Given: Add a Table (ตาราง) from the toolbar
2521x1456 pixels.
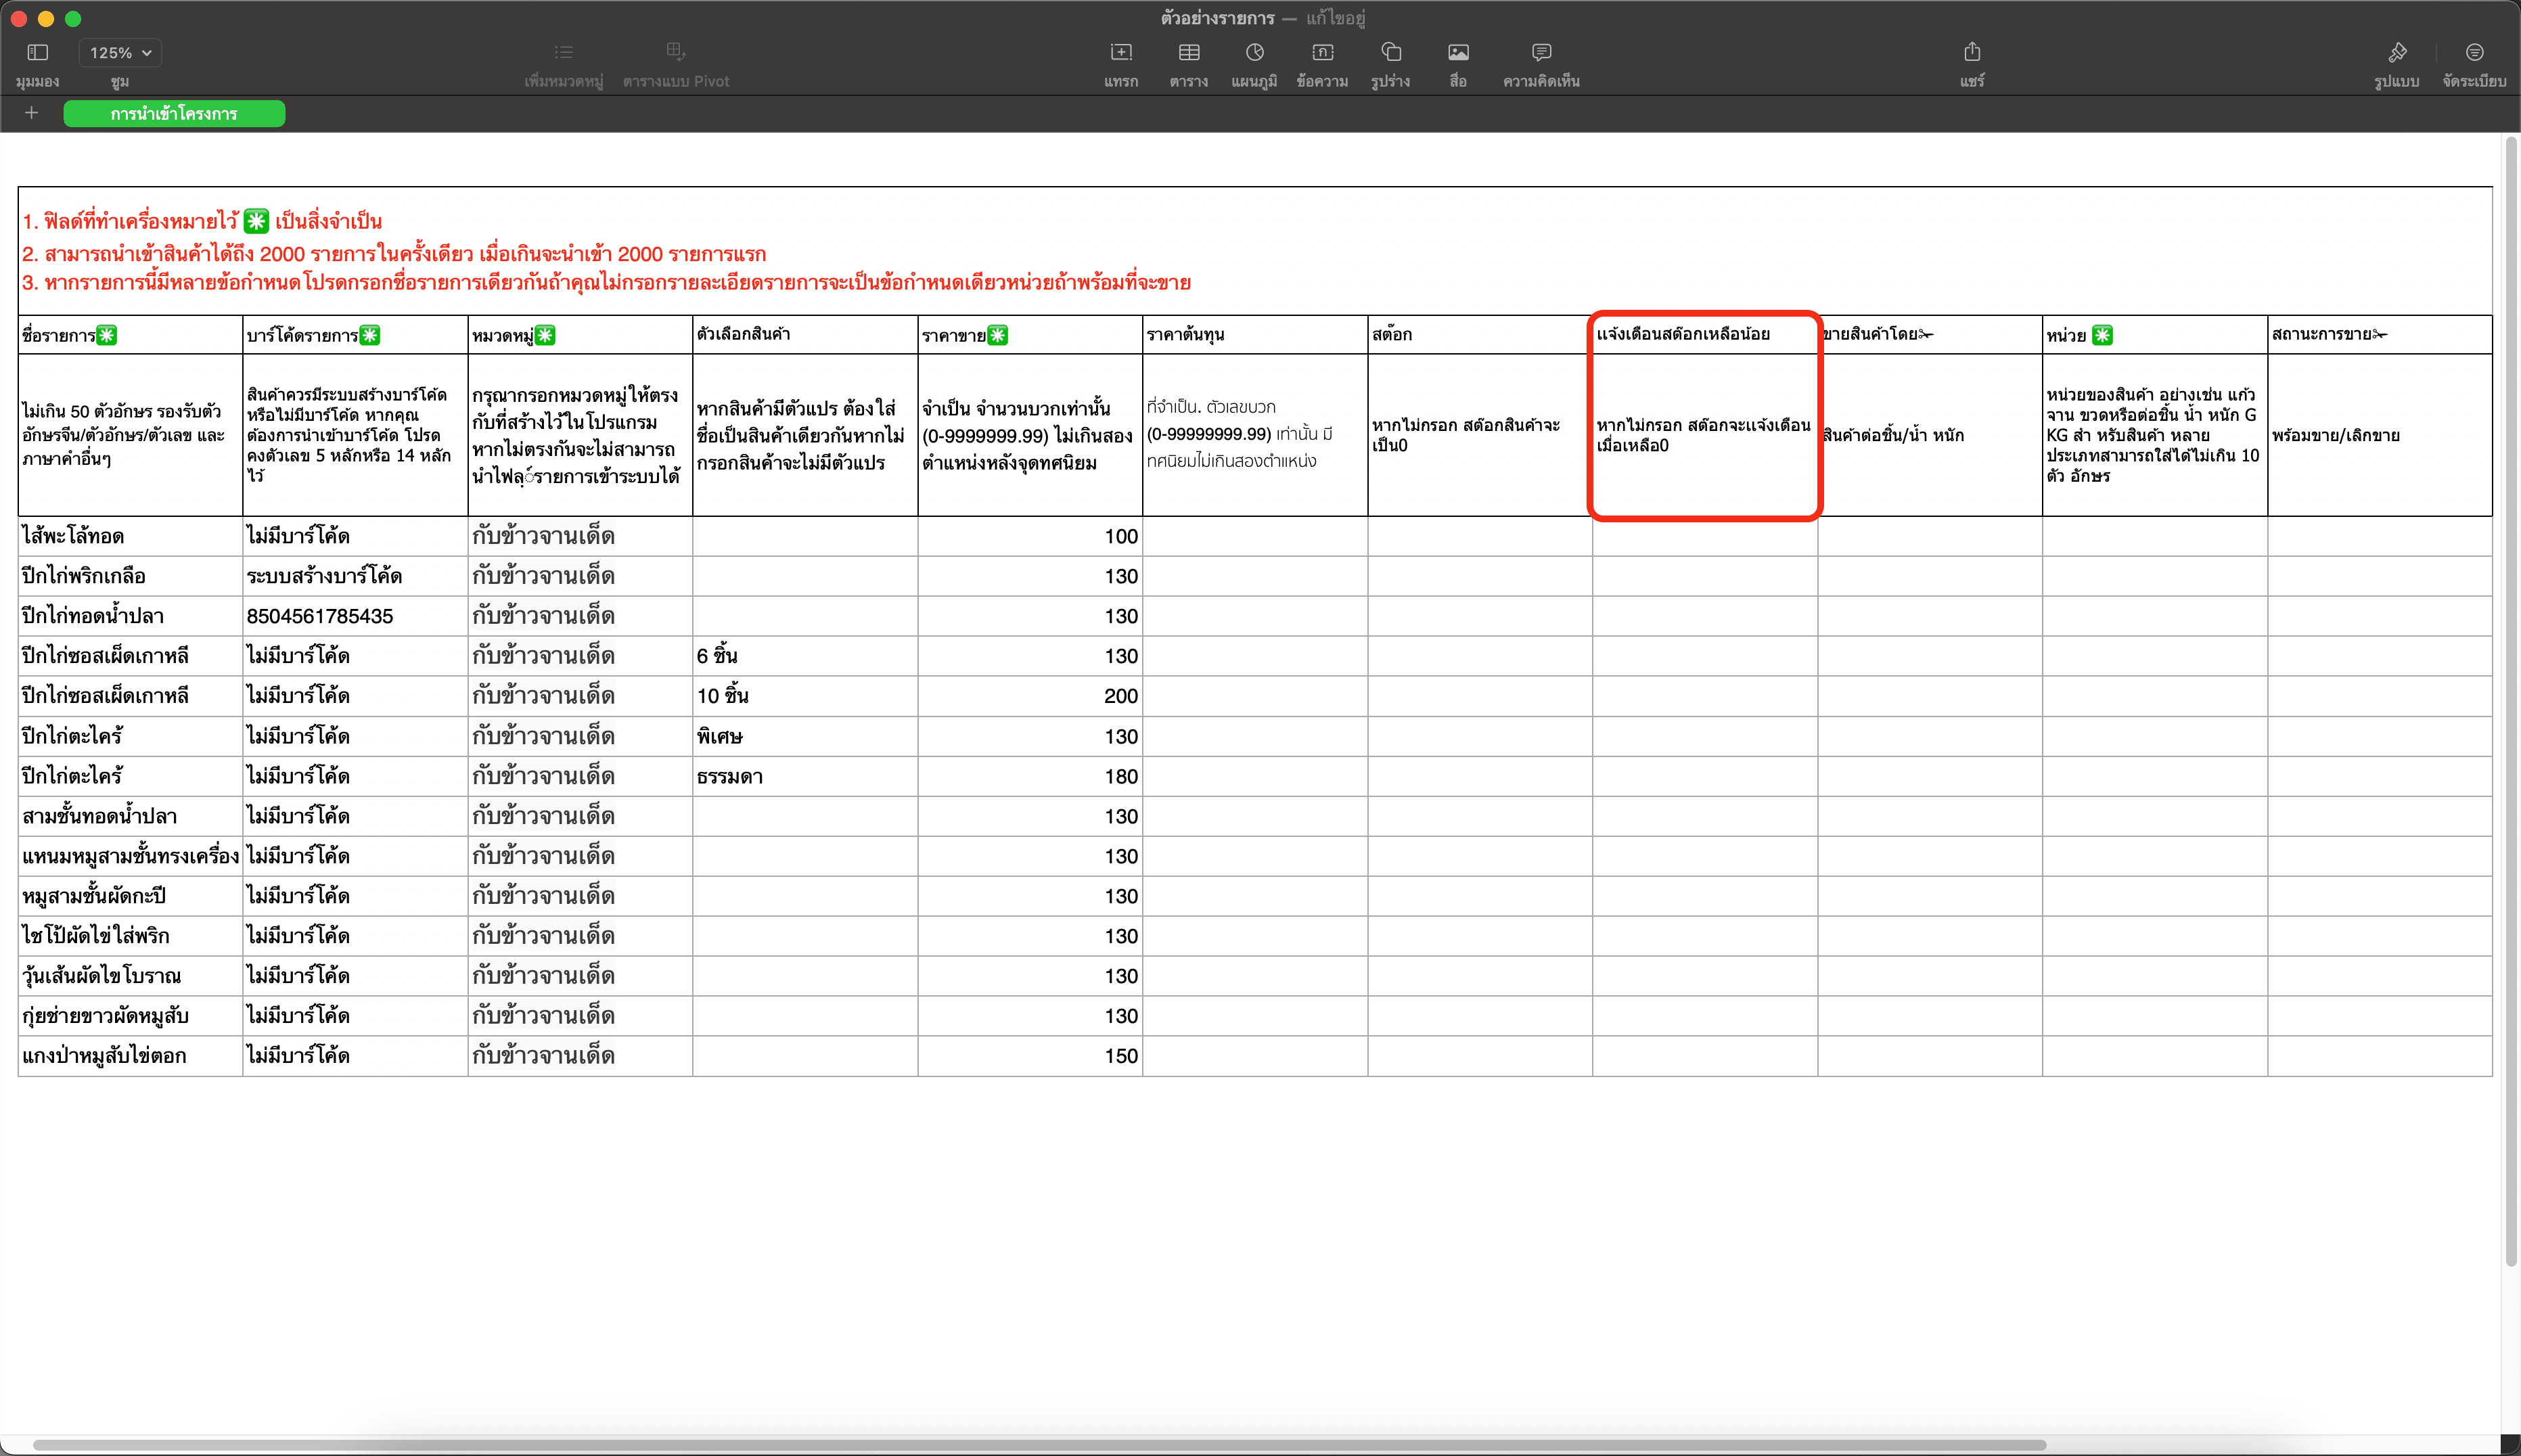Looking at the screenshot, I should coord(1188,52).
